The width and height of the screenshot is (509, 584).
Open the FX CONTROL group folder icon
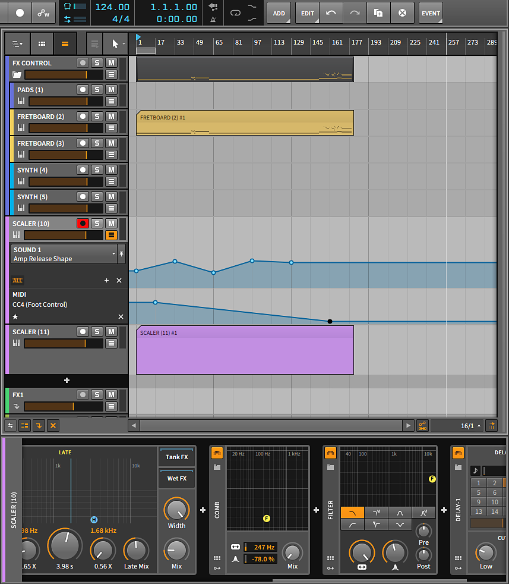[x=17, y=75]
